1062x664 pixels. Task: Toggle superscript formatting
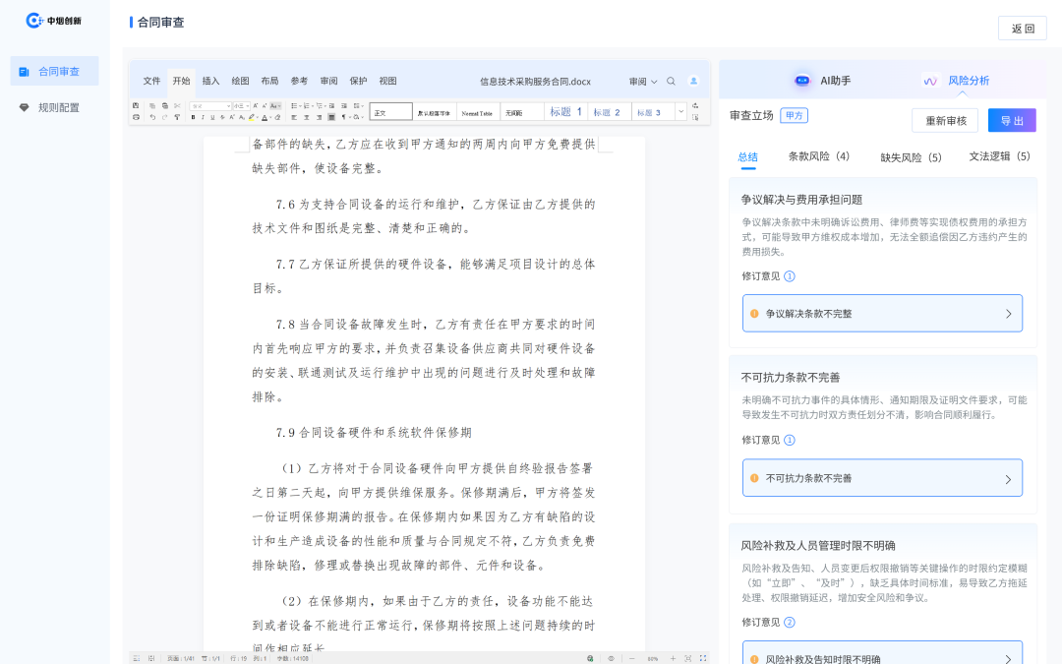tap(232, 117)
